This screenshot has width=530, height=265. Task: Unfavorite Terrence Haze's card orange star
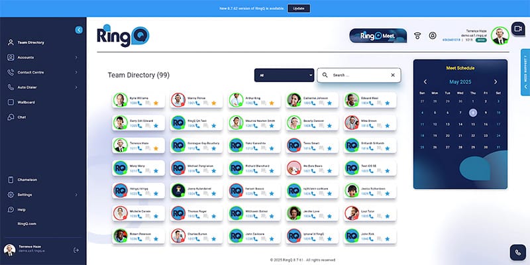tap(156, 148)
